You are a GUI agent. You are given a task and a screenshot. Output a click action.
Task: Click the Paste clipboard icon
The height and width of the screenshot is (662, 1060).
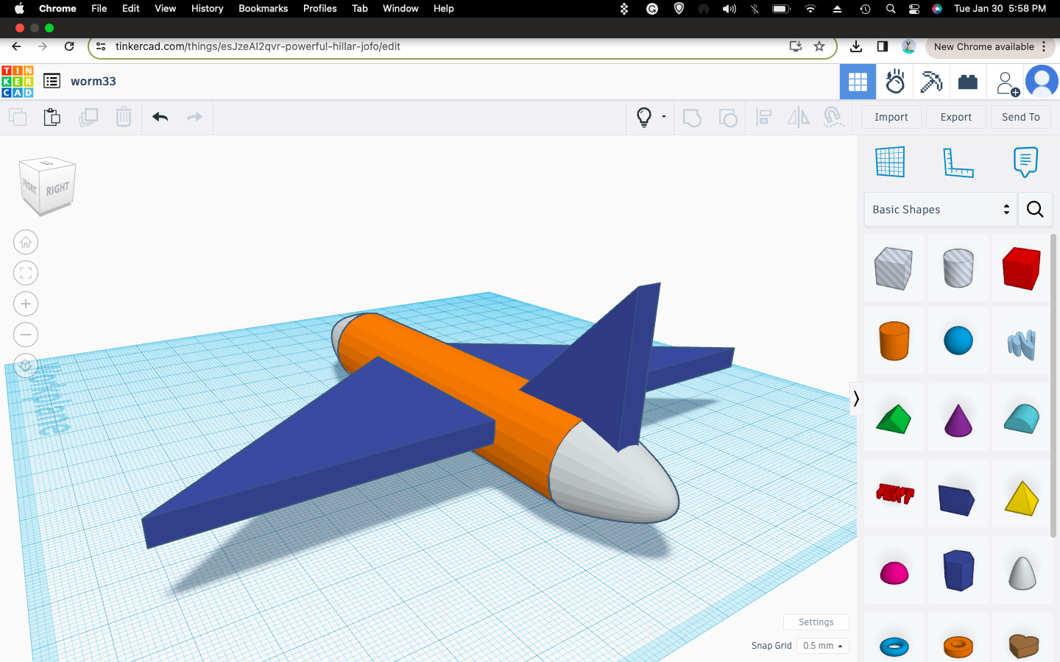(x=52, y=117)
